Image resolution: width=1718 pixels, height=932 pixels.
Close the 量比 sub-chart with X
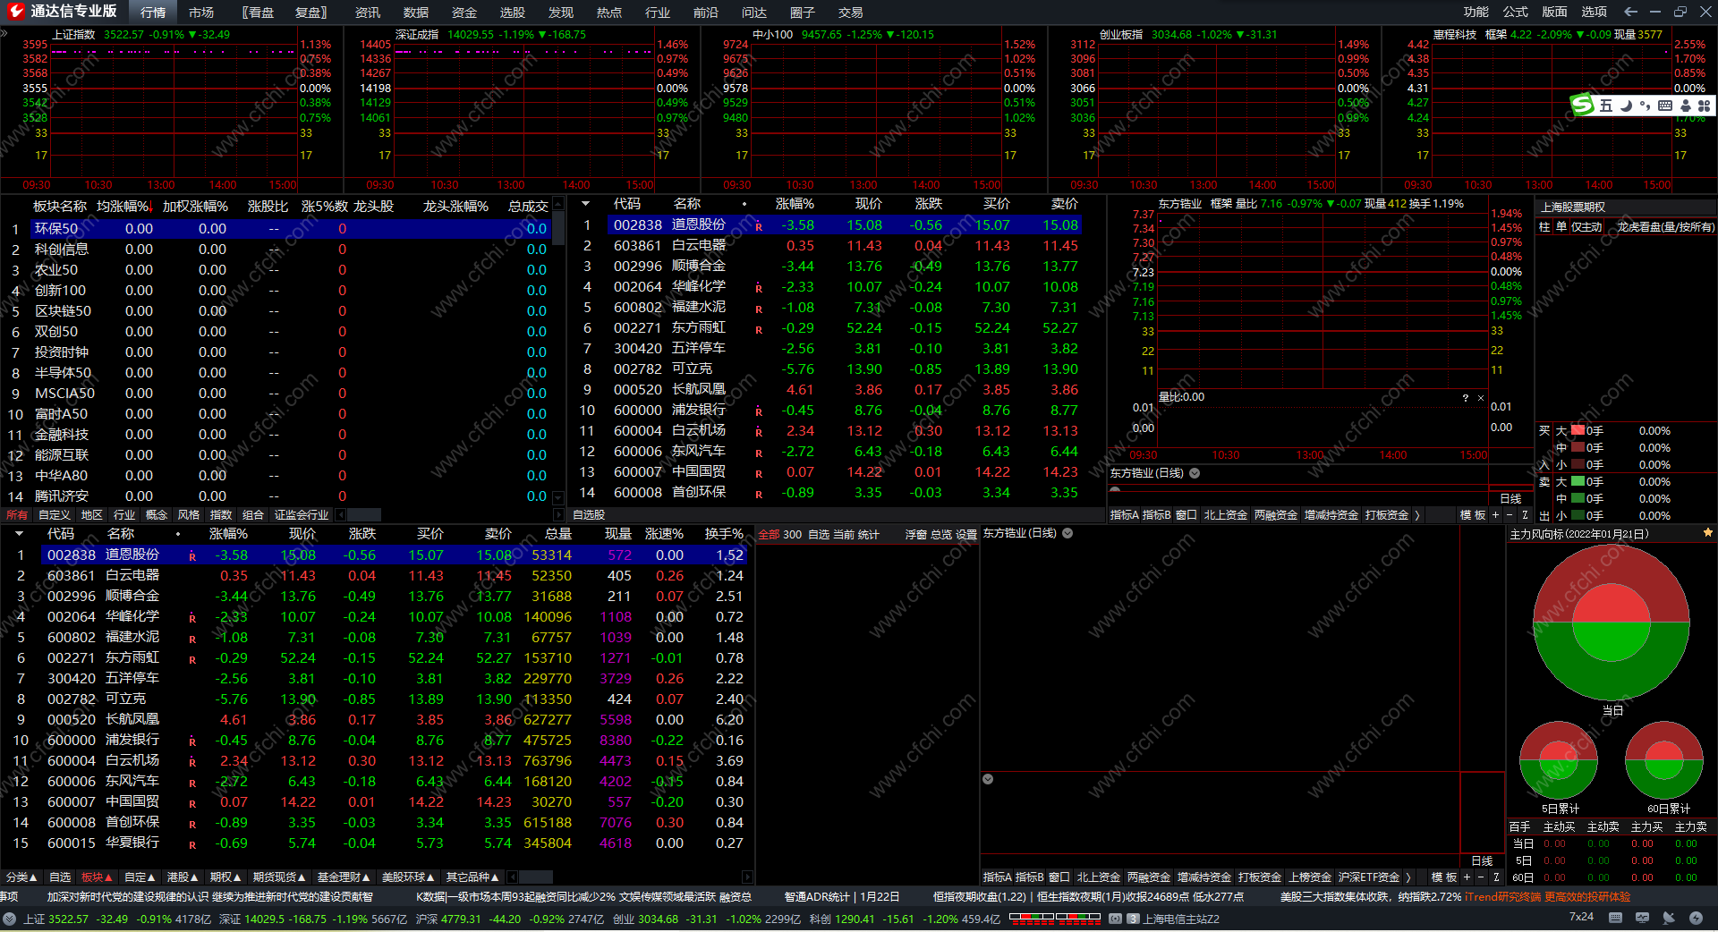click(1481, 398)
